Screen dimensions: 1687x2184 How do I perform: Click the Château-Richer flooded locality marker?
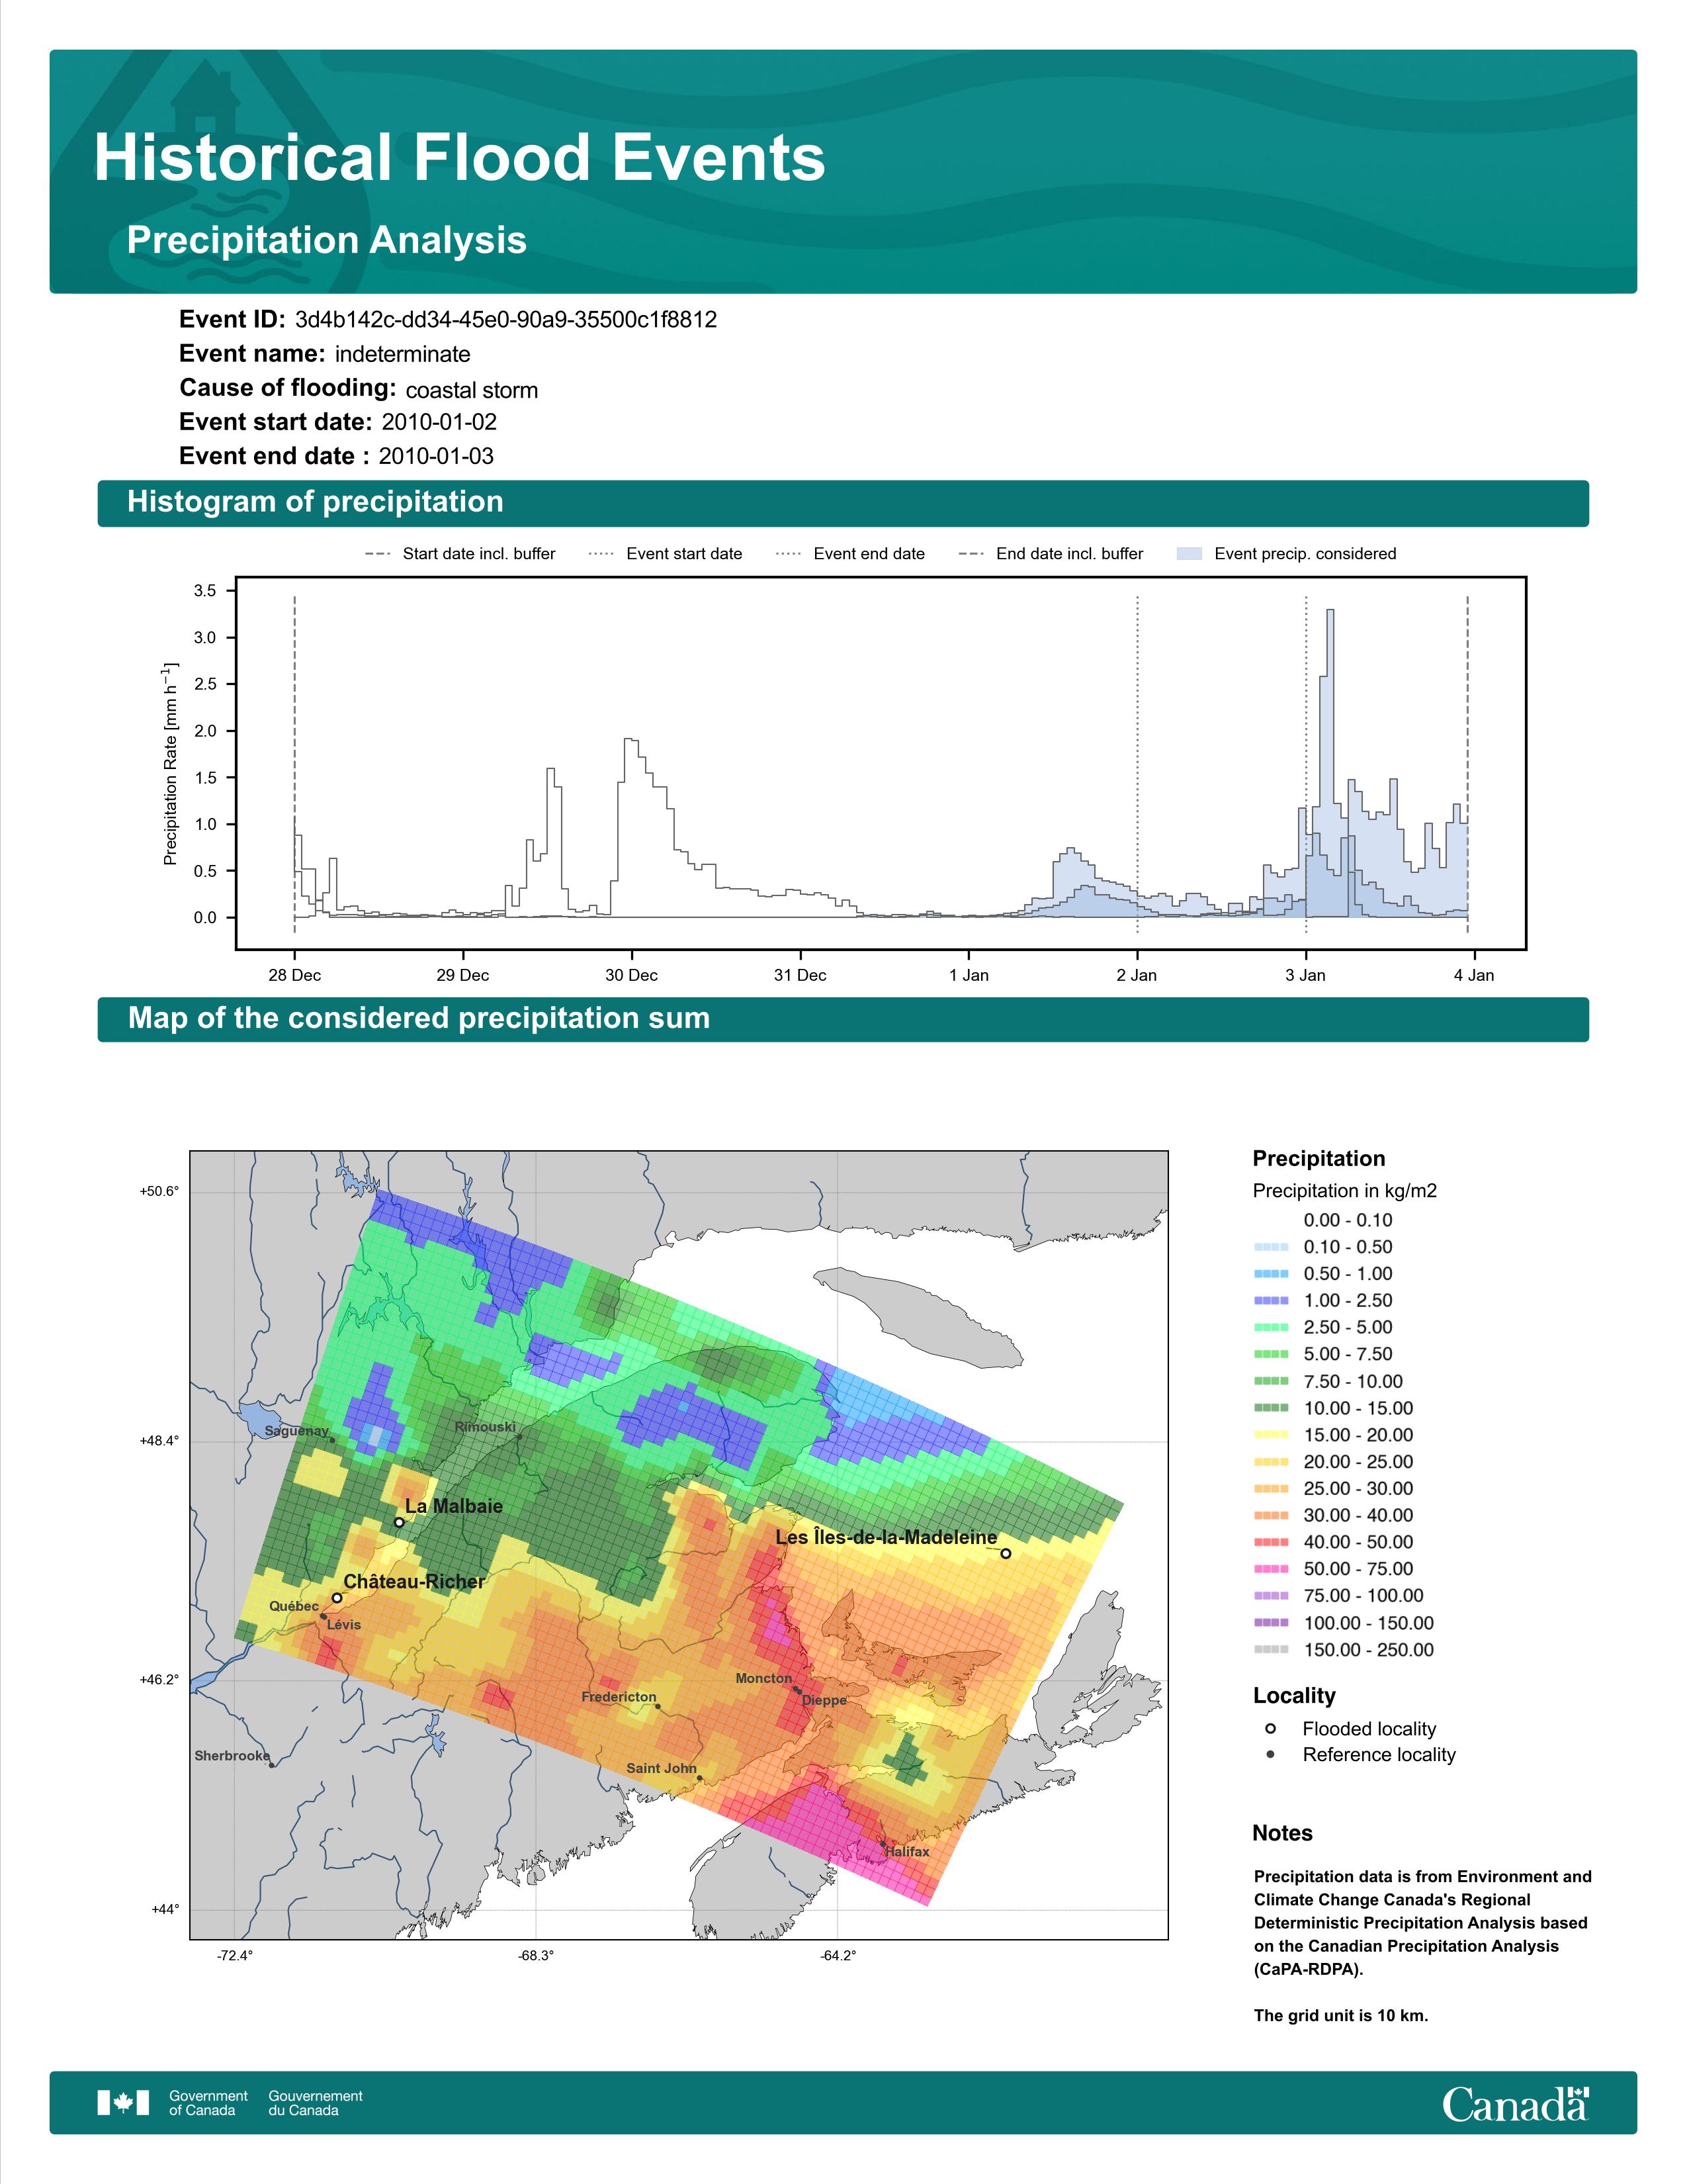pos(337,1597)
